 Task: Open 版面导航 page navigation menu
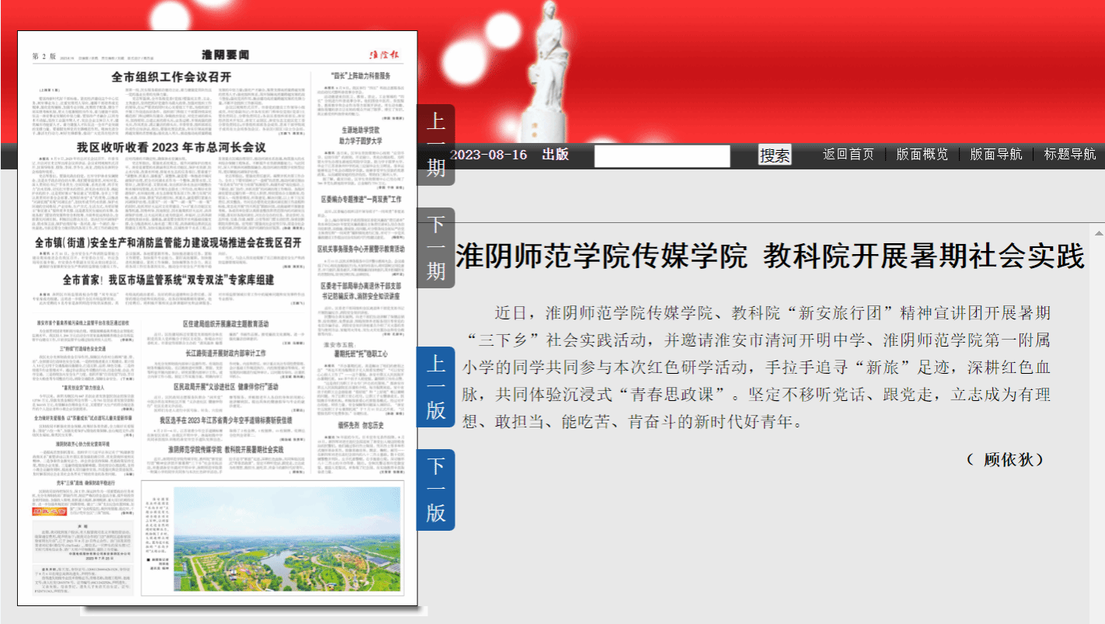[995, 155]
